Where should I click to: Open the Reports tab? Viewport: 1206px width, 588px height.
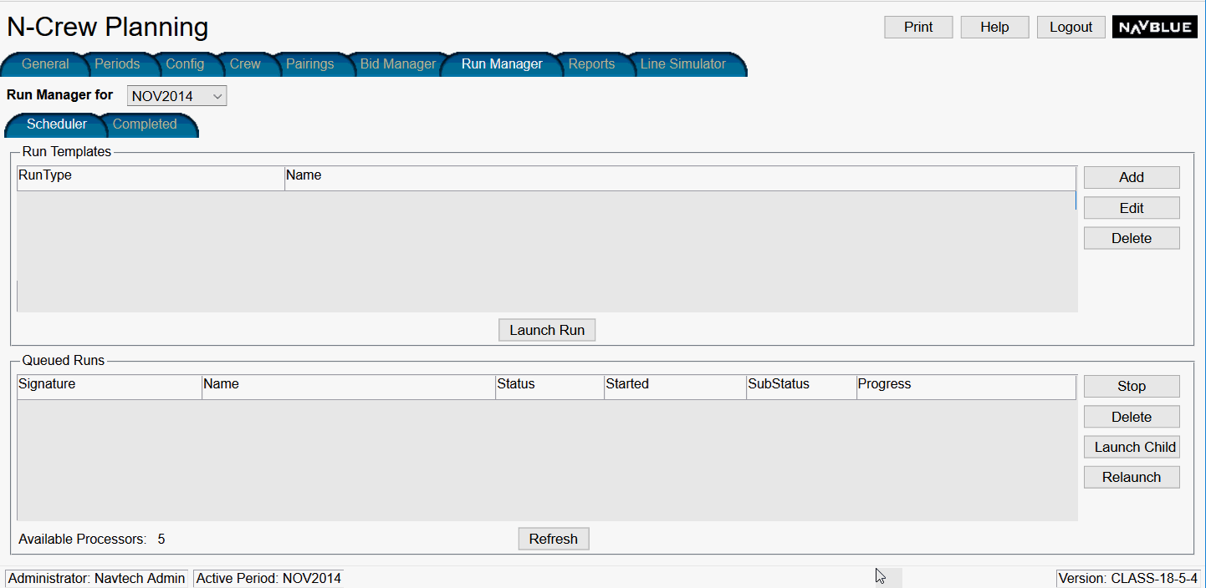[591, 64]
